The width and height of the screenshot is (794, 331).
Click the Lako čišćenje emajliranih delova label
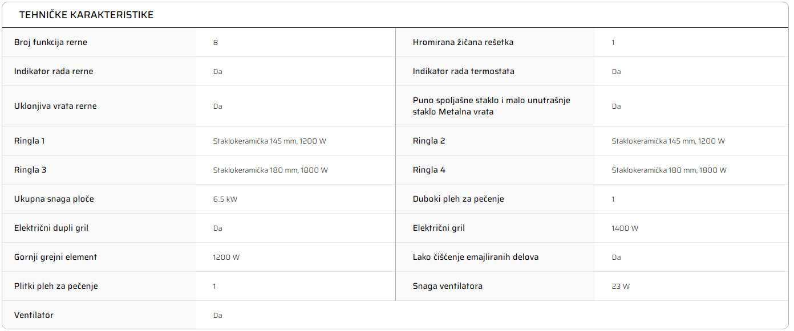476,257
